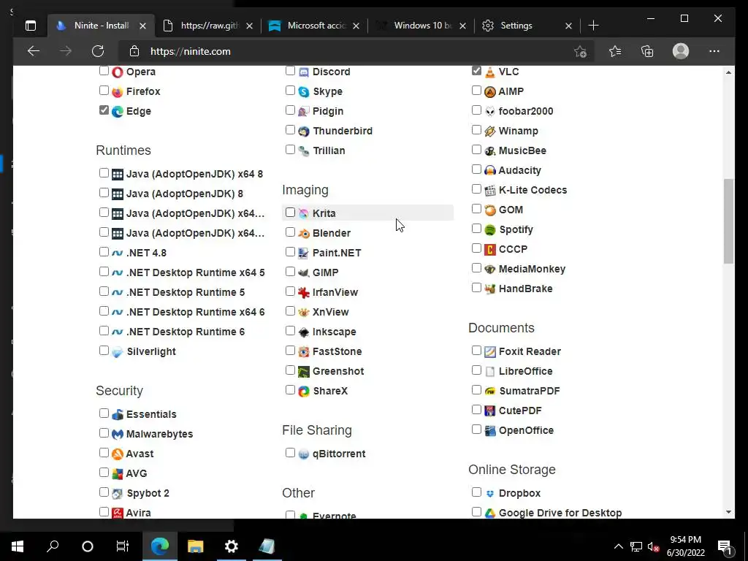Check the Silverlight checkbox
The height and width of the screenshot is (561, 748).
point(104,350)
